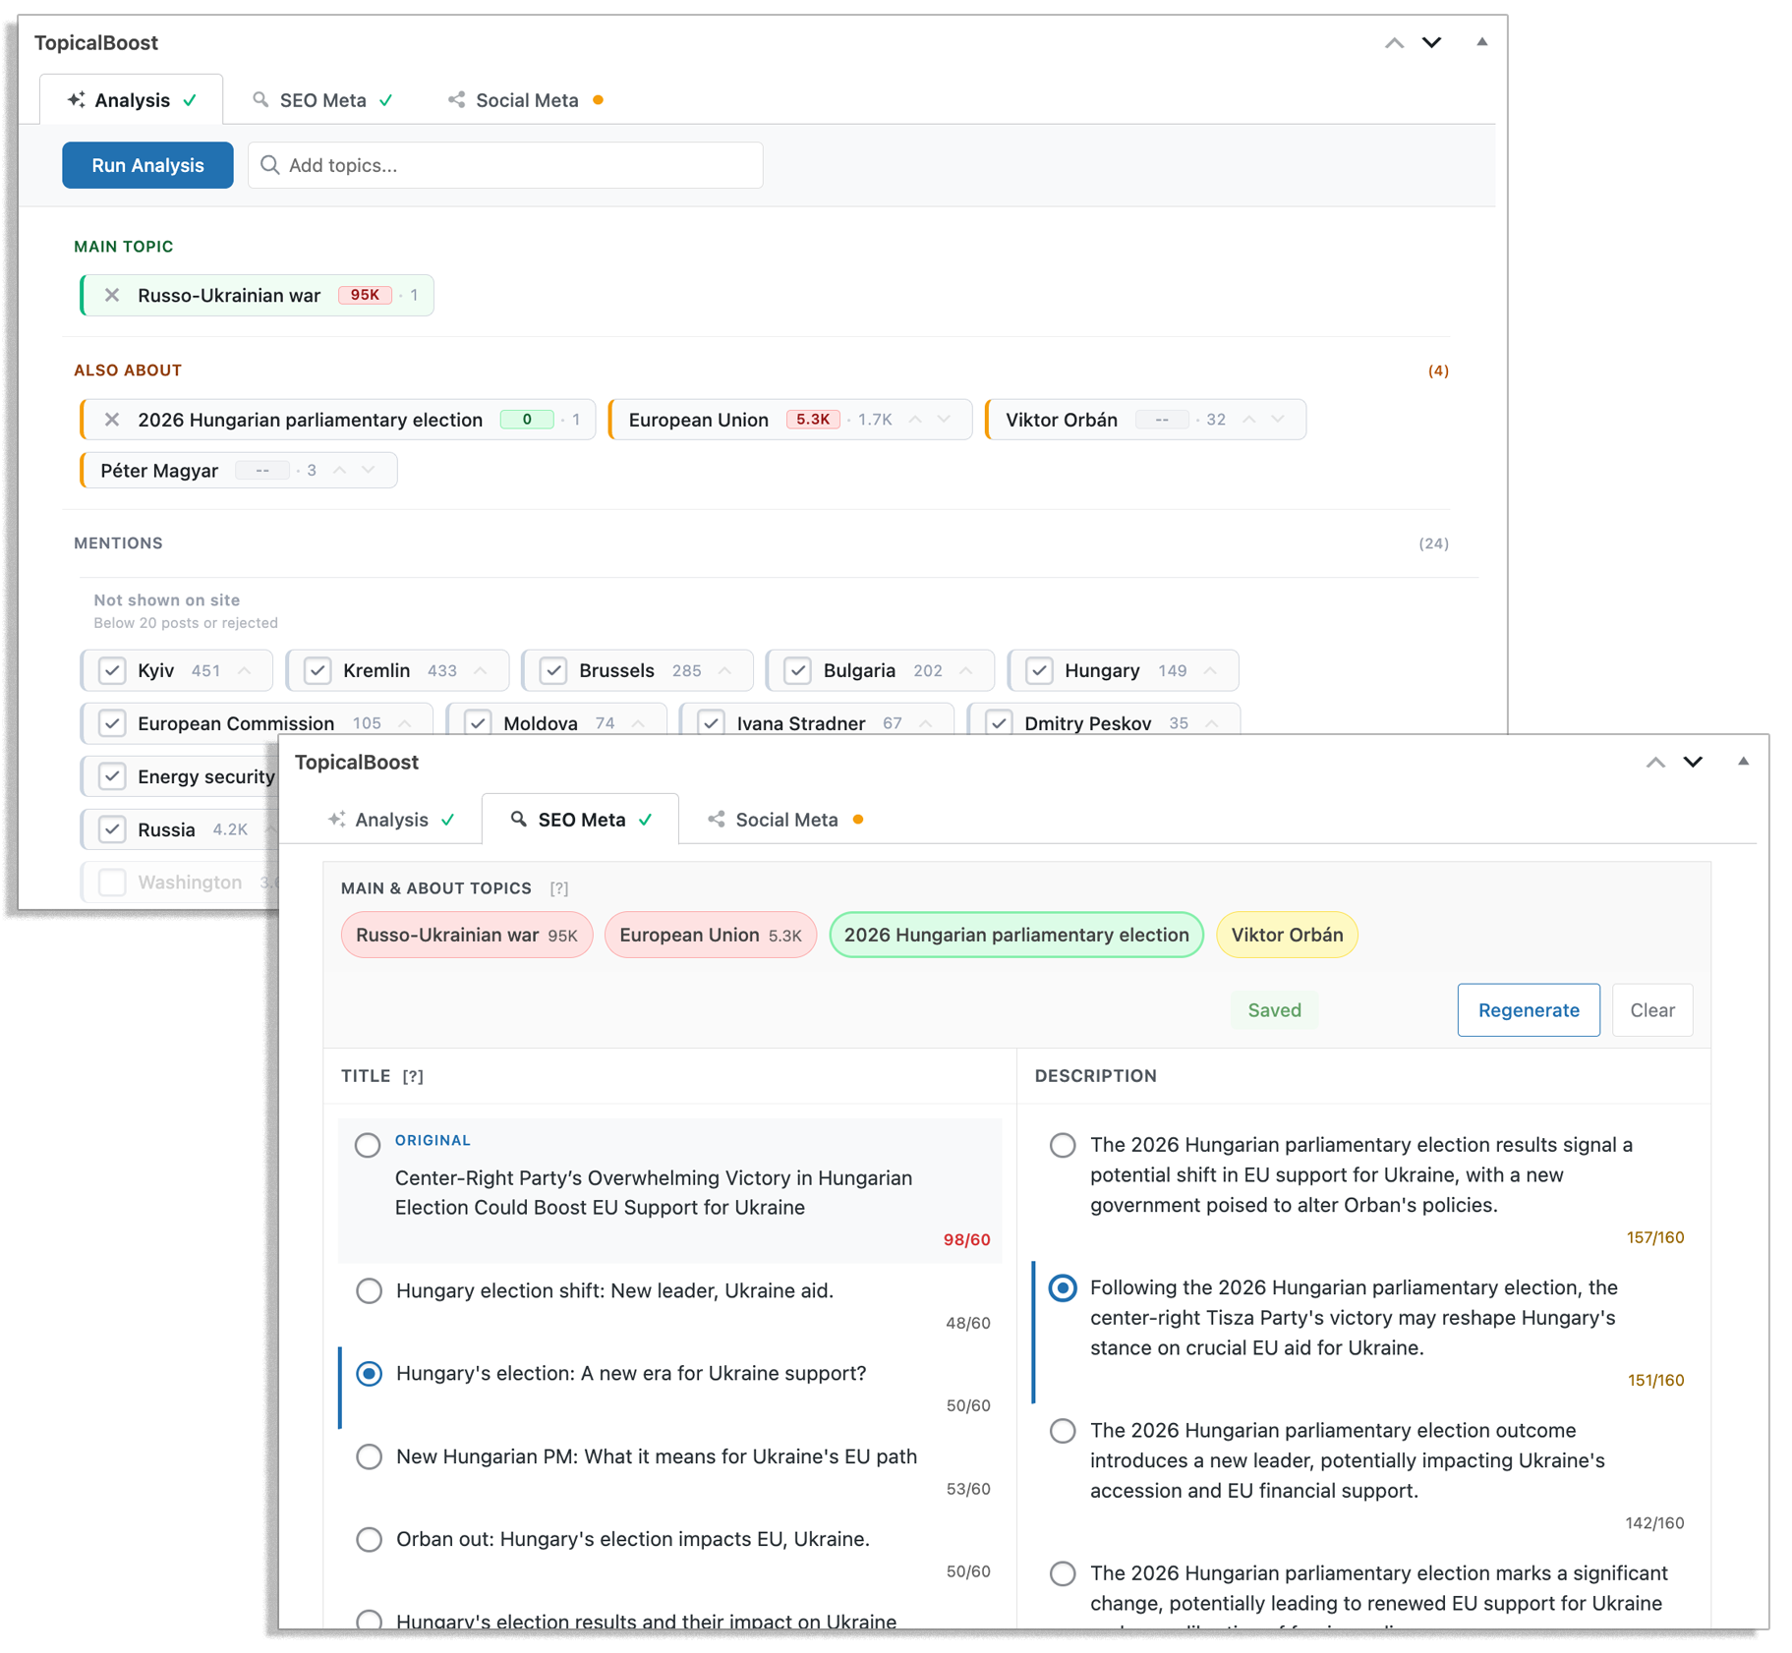
Task: Toggle the Hungary mention checkbox
Action: click(1039, 670)
